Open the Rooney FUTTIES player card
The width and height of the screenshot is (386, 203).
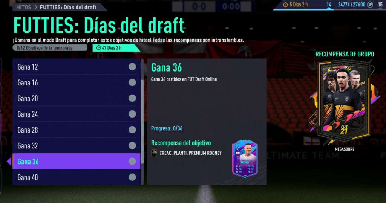pyautogui.click(x=245, y=159)
